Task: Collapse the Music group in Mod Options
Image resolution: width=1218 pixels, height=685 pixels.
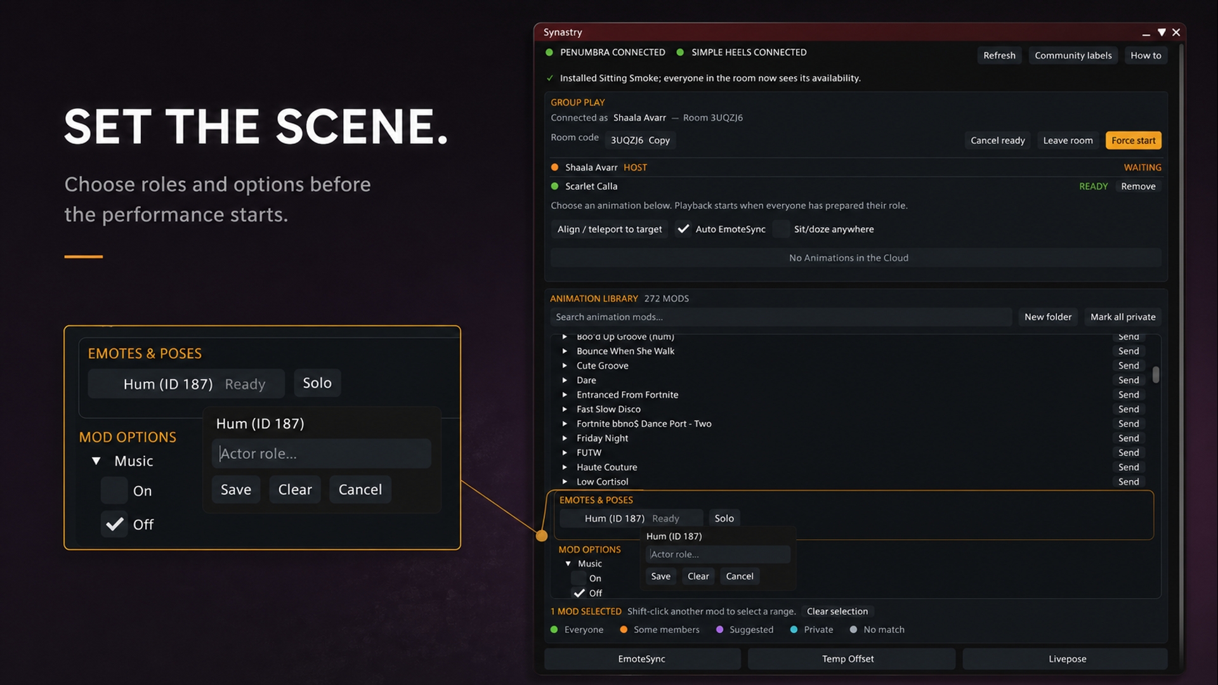Action: (x=568, y=563)
